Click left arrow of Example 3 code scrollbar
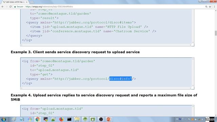 22,88
